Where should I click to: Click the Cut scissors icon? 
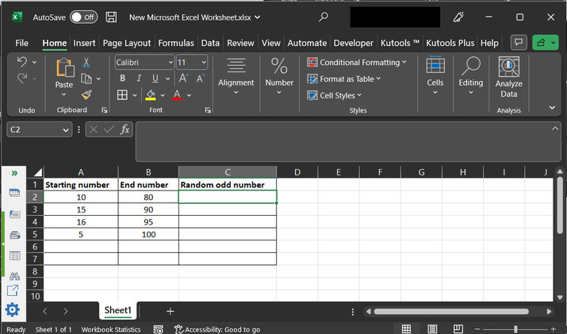click(x=86, y=62)
